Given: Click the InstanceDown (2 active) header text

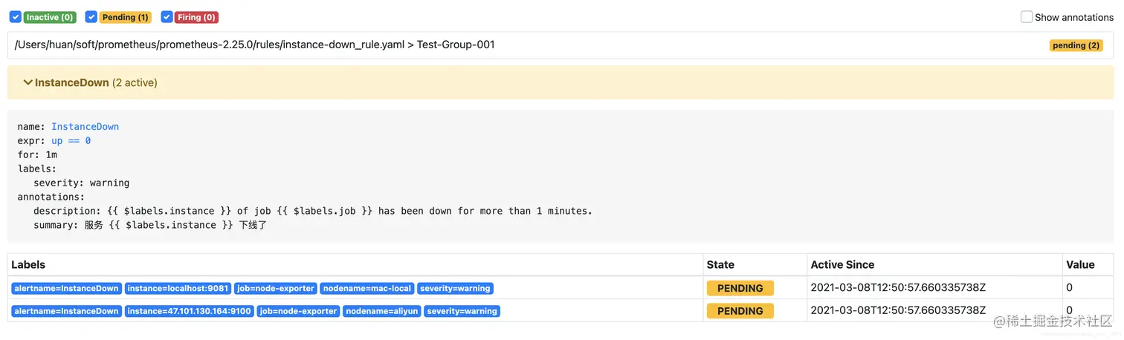Looking at the screenshot, I should point(96,82).
